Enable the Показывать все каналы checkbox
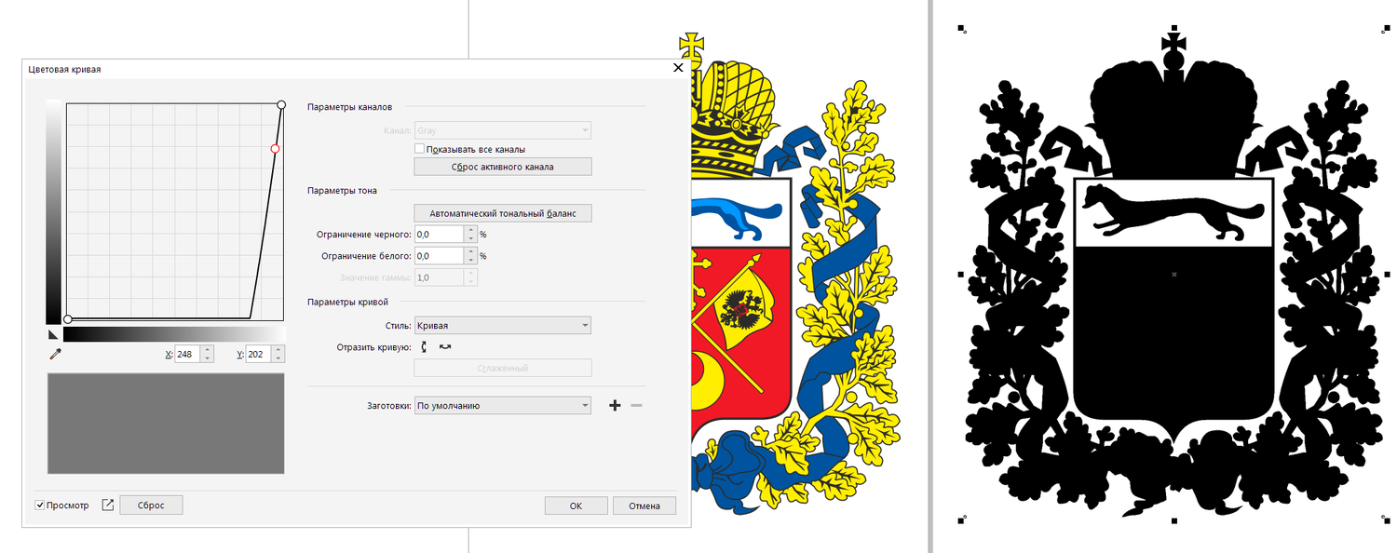The width and height of the screenshot is (1397, 553). click(x=419, y=149)
